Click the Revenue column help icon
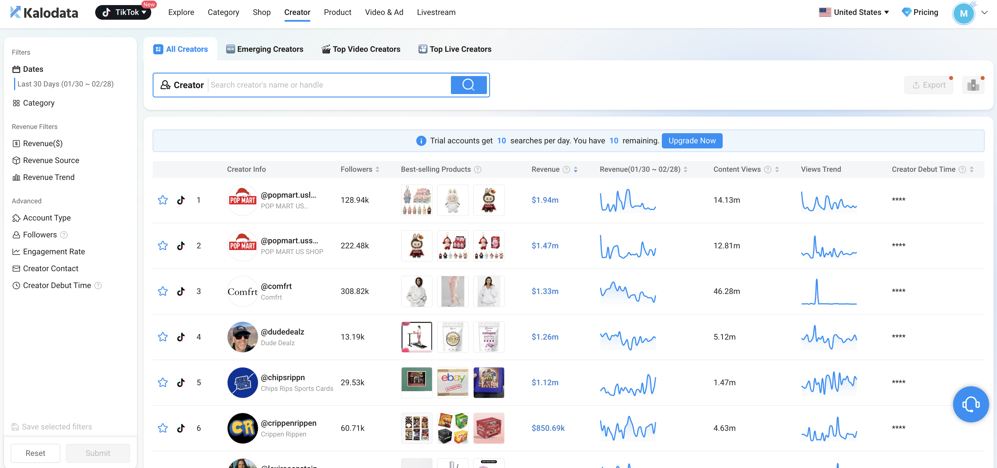Viewport: 997px width, 468px height. [566, 170]
